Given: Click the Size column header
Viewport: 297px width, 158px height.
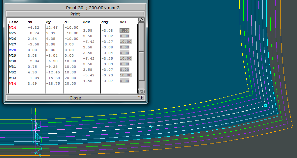Looking at the screenshot, I should (x=14, y=22).
